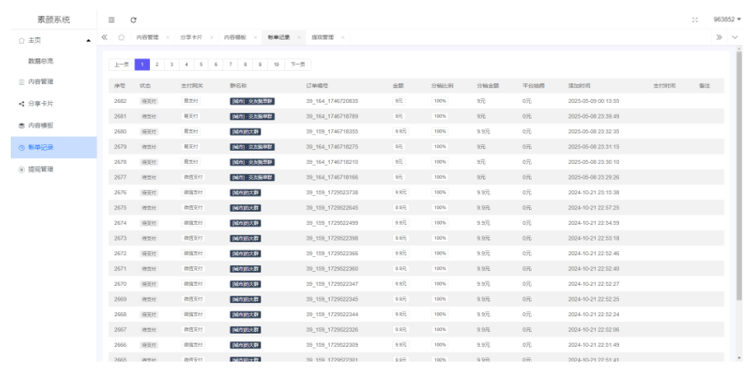Image resolution: width=750 pixels, height=369 pixels.
Task: Switch to the 分享卡片 tab
Action: (191, 39)
